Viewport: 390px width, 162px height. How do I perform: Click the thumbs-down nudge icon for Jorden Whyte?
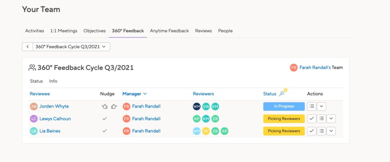tap(104, 107)
